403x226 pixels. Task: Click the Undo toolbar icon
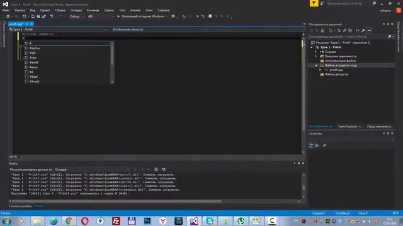click(52, 16)
